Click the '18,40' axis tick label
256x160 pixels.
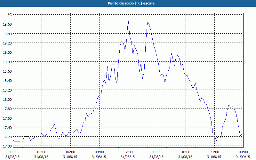(7, 81)
